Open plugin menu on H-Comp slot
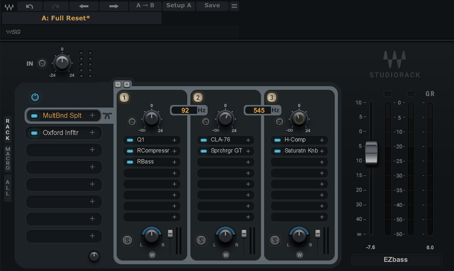The height and width of the screenshot is (271, 454). tap(322, 140)
